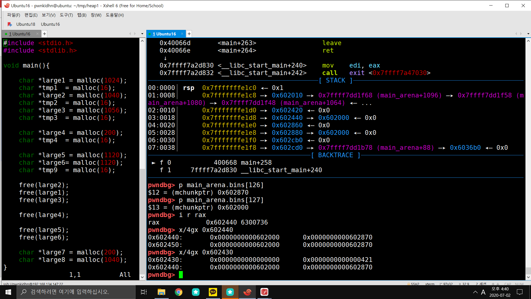Image resolution: width=531 pixels, height=299 pixels.
Task: Click '0x0000000000000421' chunk size value
Action: click(338, 260)
